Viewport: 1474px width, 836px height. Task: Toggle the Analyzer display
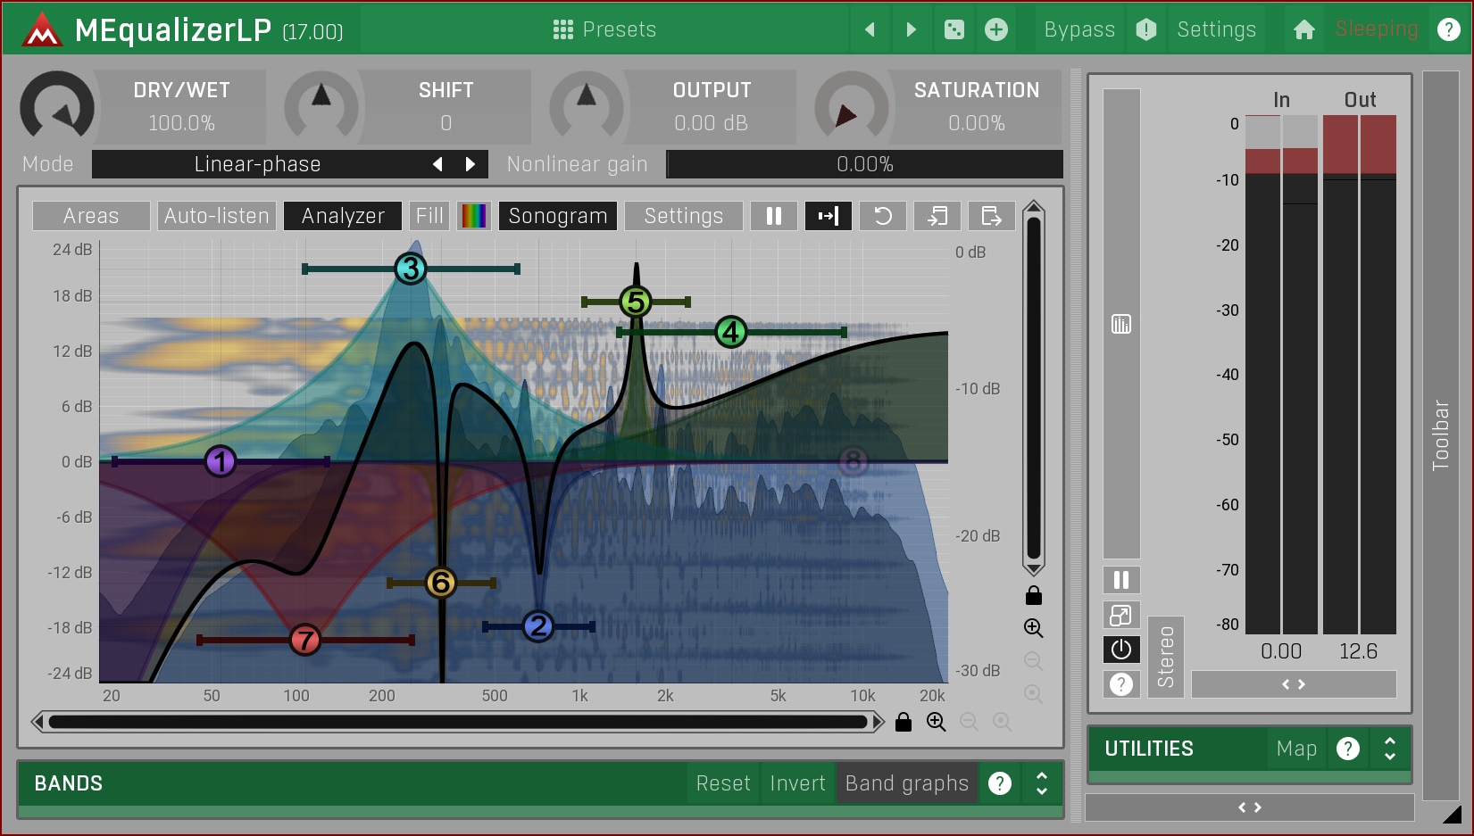(x=343, y=216)
